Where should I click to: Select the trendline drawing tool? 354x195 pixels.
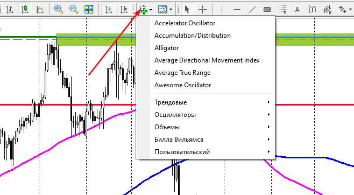click(252, 9)
